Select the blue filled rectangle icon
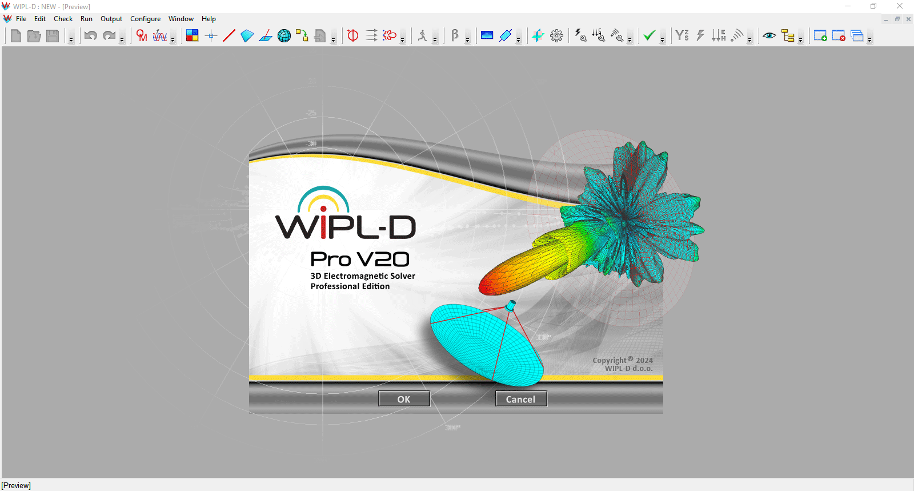Viewport: 914px width, 491px height. (487, 36)
